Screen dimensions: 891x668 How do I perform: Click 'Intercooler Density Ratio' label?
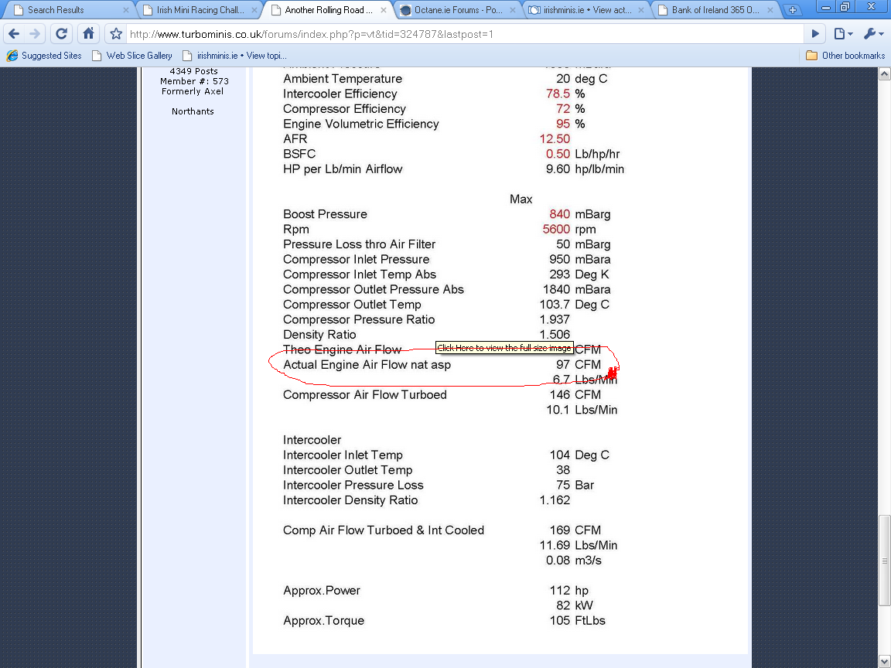(350, 500)
